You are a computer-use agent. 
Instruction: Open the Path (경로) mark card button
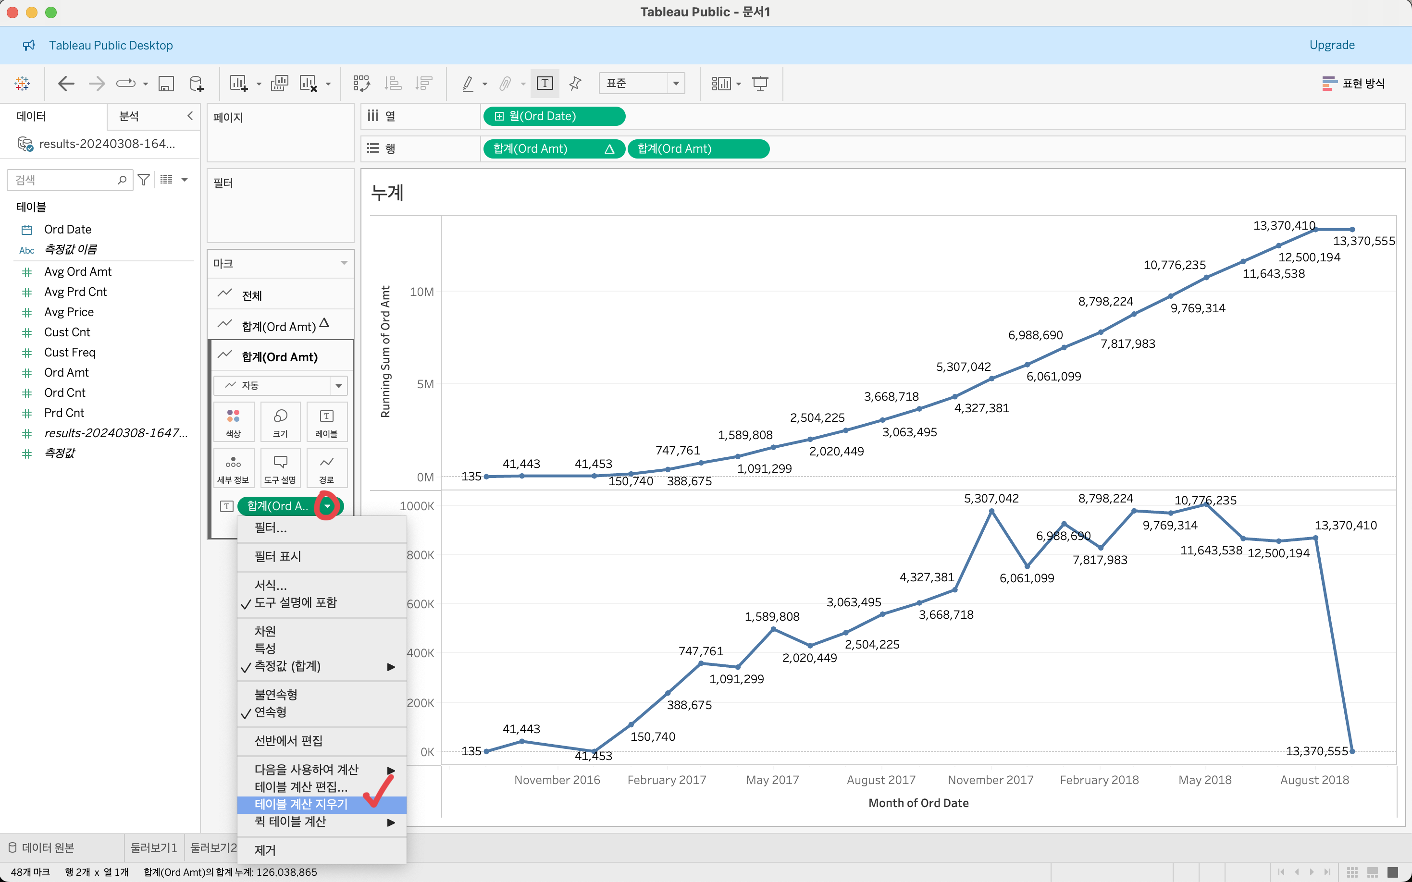(x=326, y=468)
